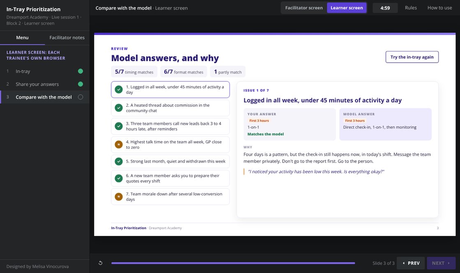Click 'Matches the model' status text
Viewport: 460px width, 273px height.
(265, 134)
